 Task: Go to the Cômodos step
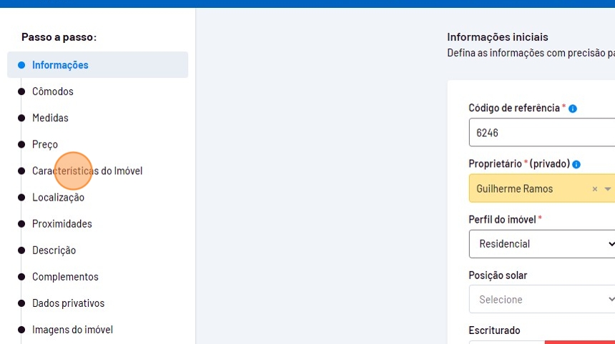click(x=53, y=91)
